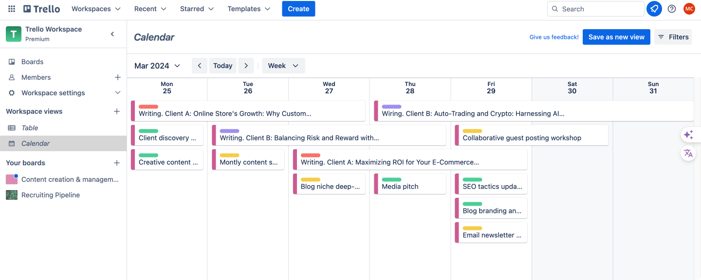701x280 pixels.
Task: Open the Blog branding card
Action: [491, 208]
